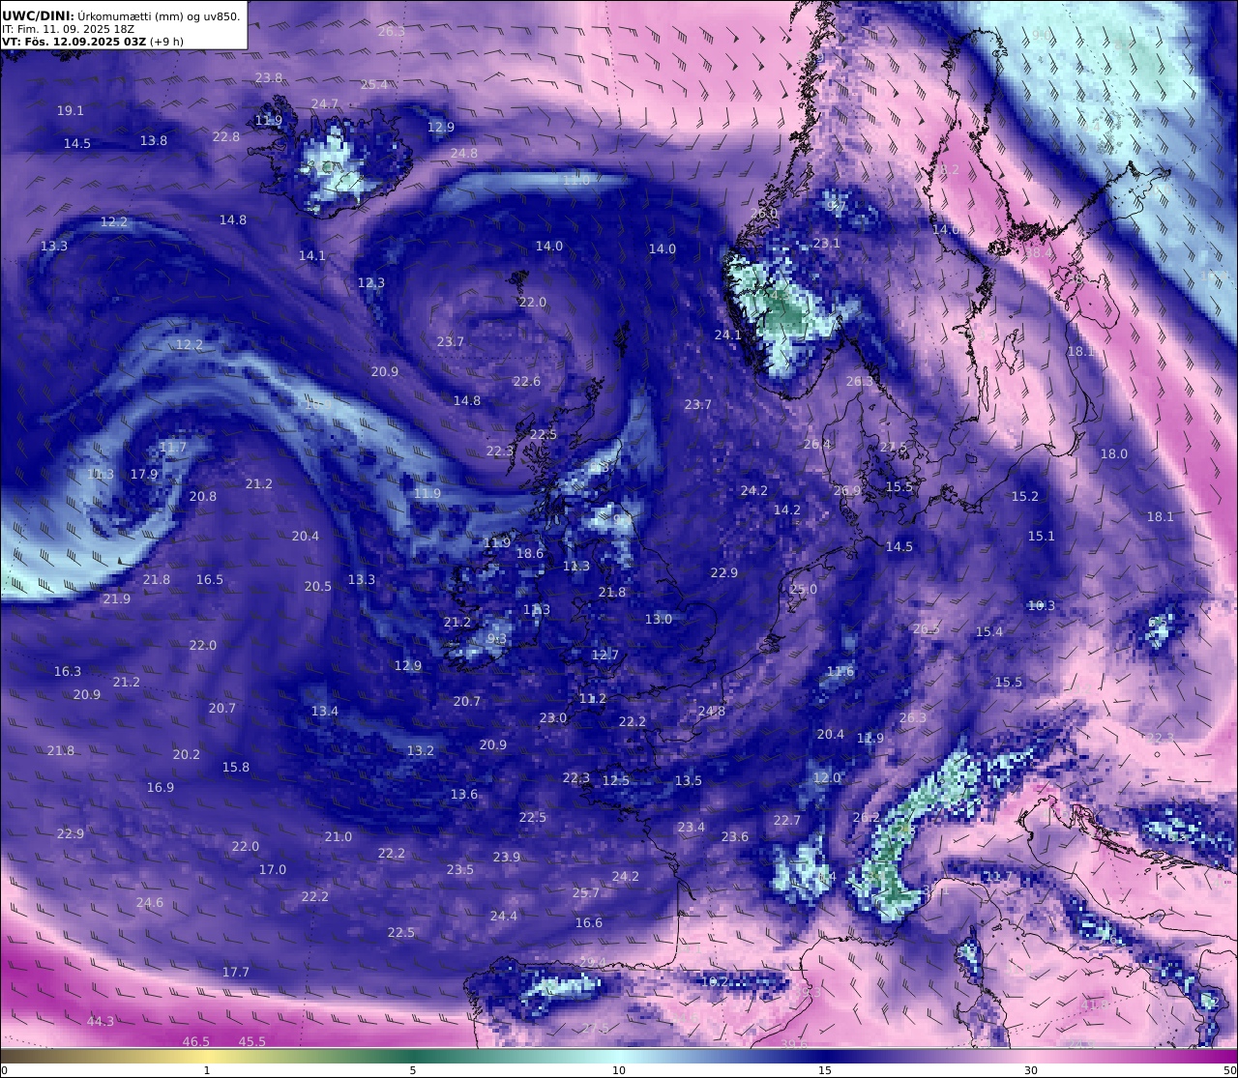The image size is (1238, 1078).
Task: Select the map value 44.3
Action: click(x=100, y=1022)
